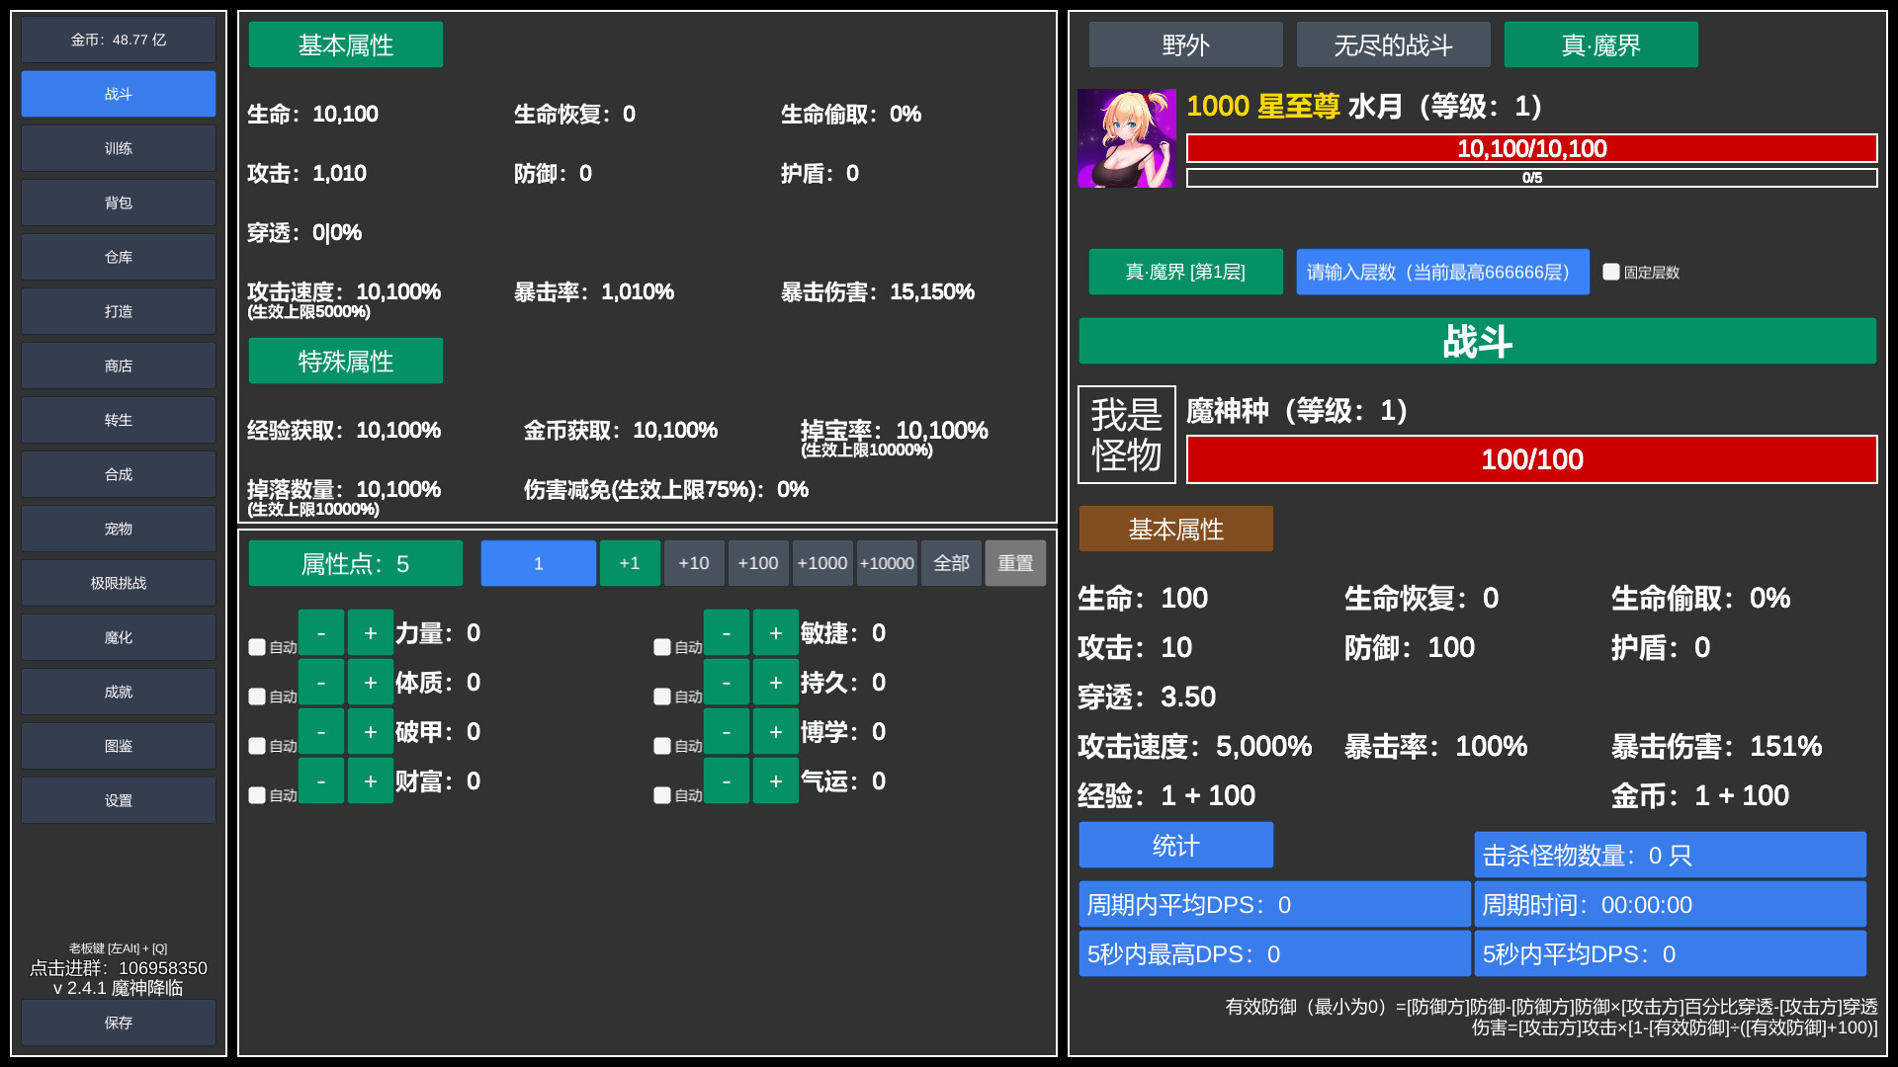Screen dimensions: 1898x1067
Task: Decrease 敏捷 with its minus button
Action: pyautogui.click(x=727, y=632)
